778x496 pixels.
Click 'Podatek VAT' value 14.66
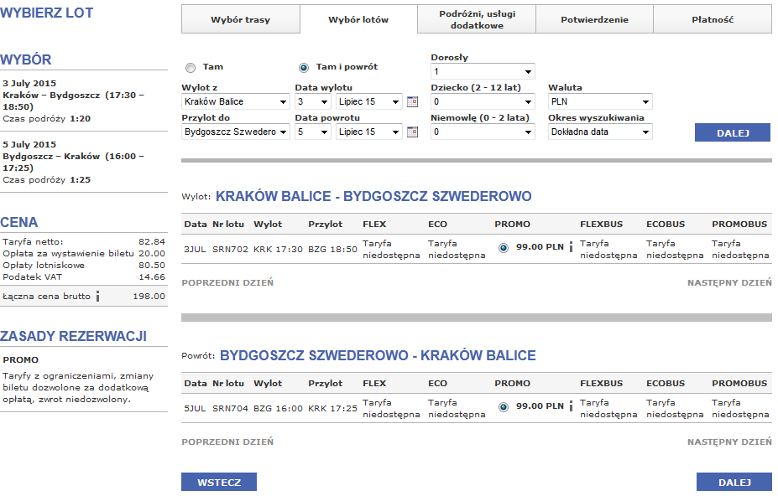click(x=151, y=277)
